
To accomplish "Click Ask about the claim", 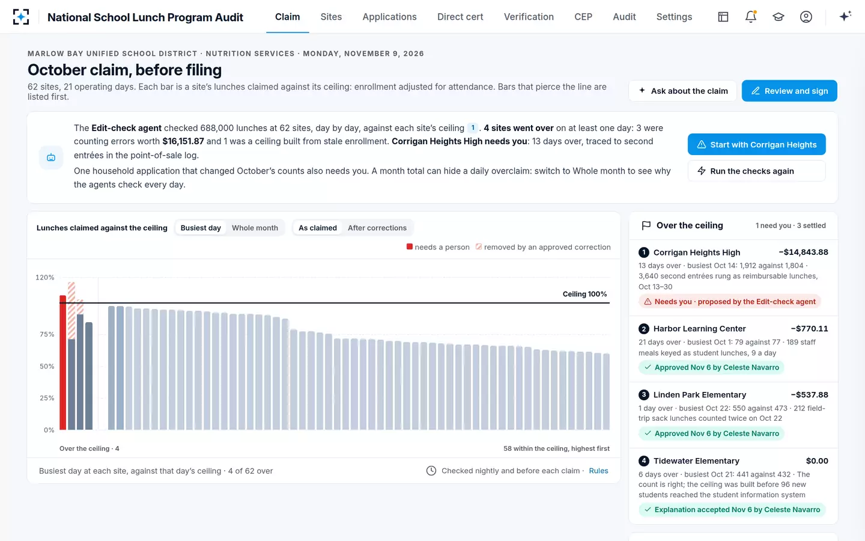I will (x=682, y=91).
